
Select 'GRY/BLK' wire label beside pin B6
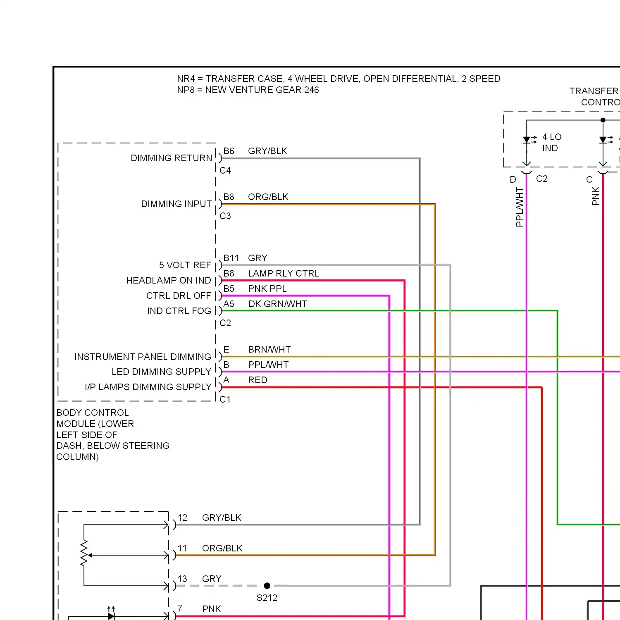(267, 151)
